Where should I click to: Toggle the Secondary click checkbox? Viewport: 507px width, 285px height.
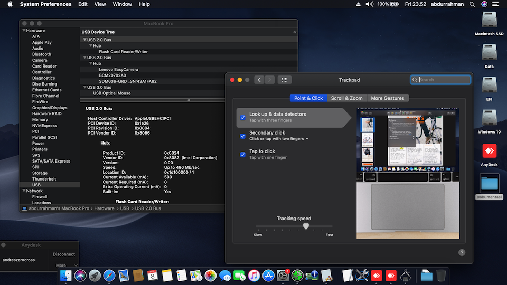[243, 136]
